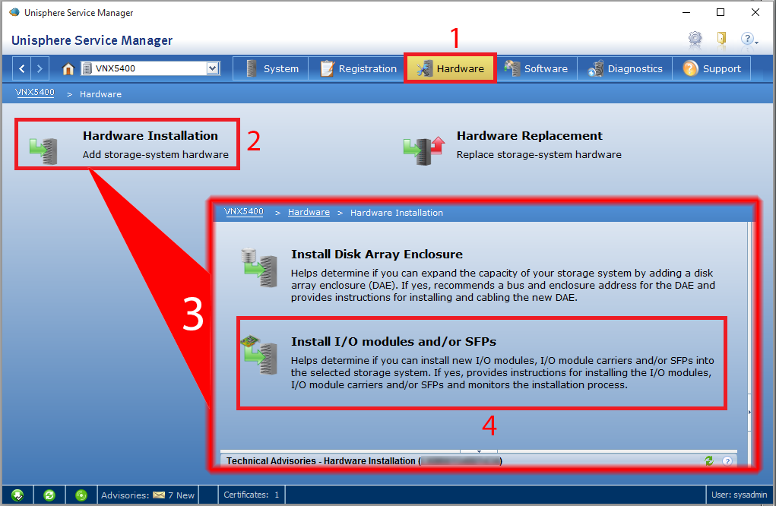The image size is (776, 506).
Task: Select Install I/O modules and/or SFPs
Action: coord(480,362)
